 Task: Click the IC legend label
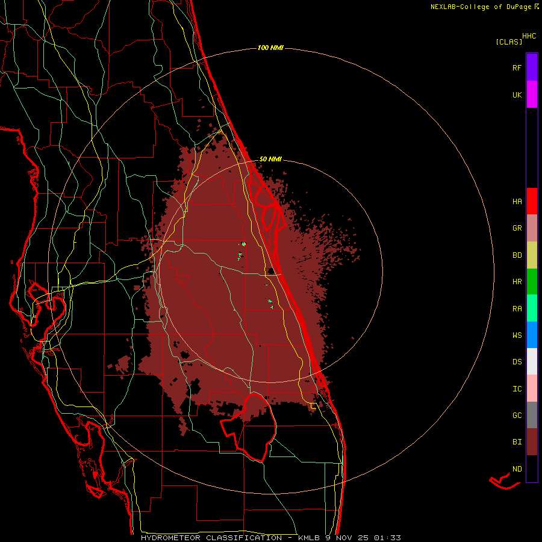tap(517, 389)
